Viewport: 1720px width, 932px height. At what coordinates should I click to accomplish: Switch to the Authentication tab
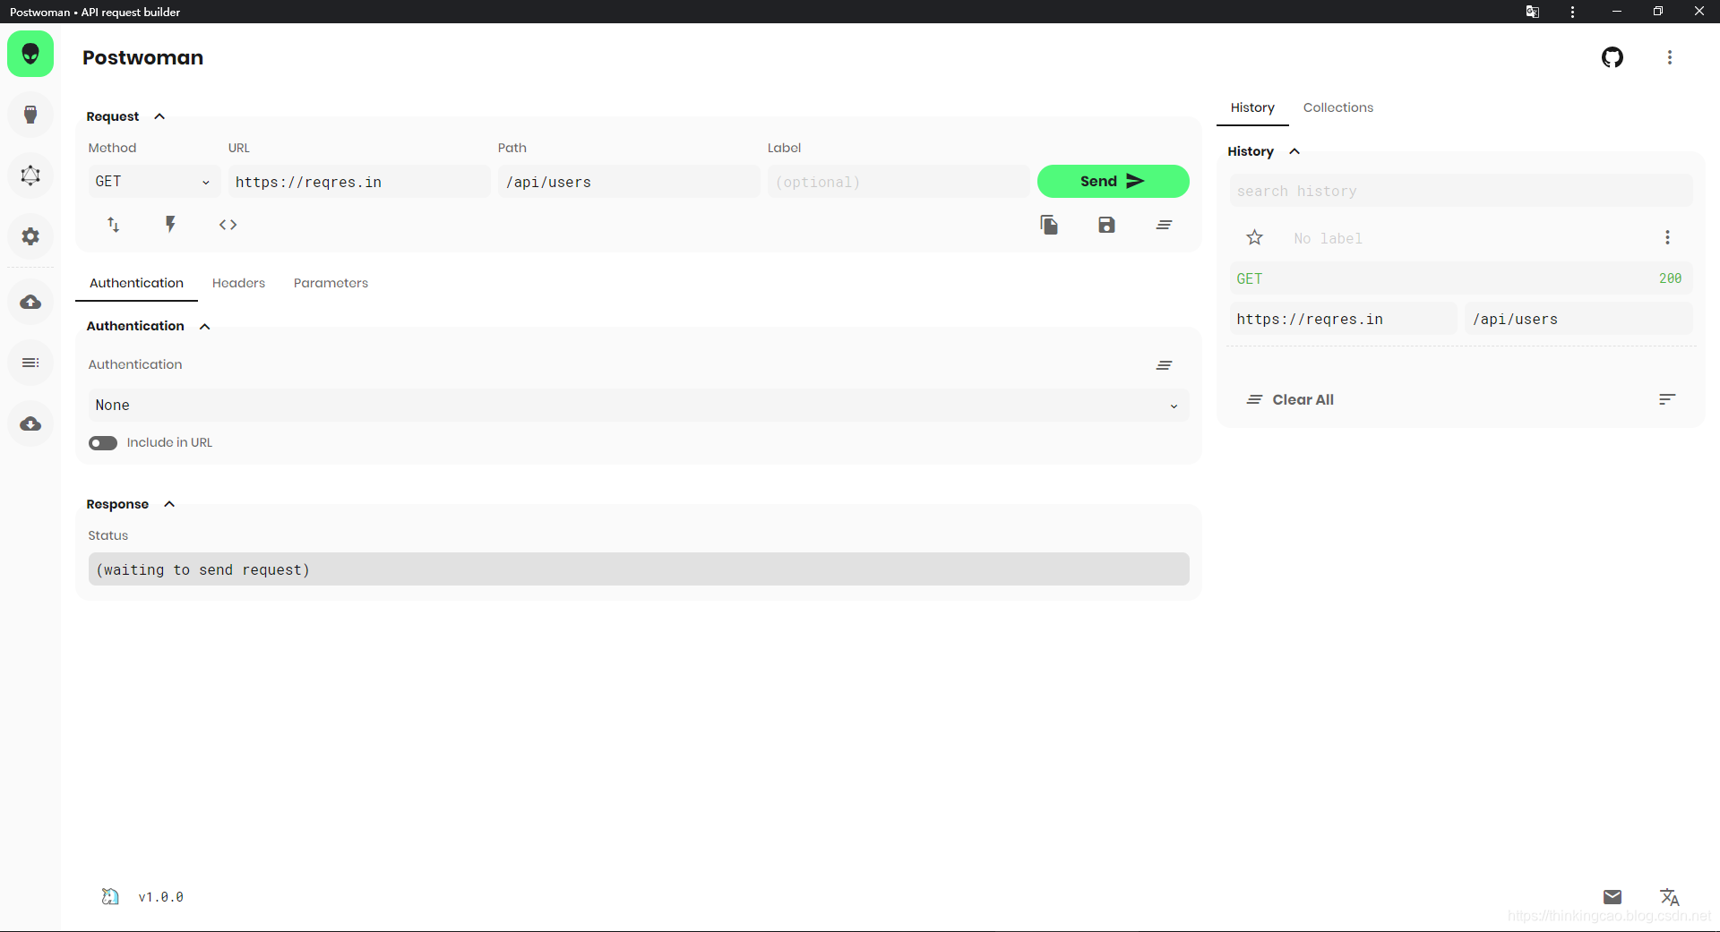[136, 283]
